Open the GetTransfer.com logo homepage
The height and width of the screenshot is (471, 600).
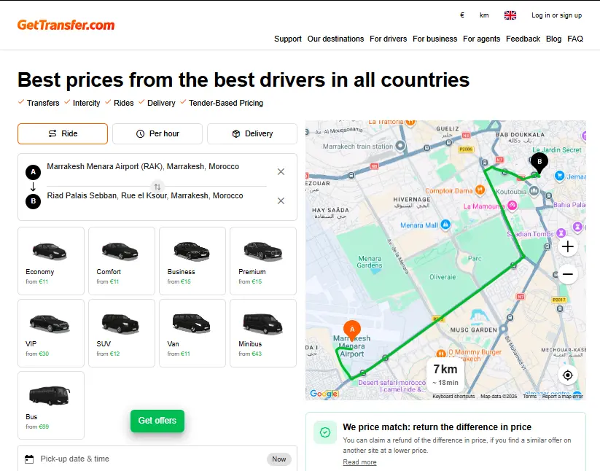coord(66,25)
